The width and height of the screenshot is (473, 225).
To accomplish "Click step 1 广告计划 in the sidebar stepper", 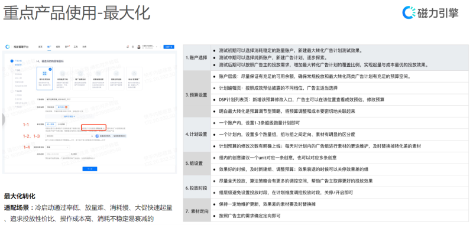I will [17, 61].
